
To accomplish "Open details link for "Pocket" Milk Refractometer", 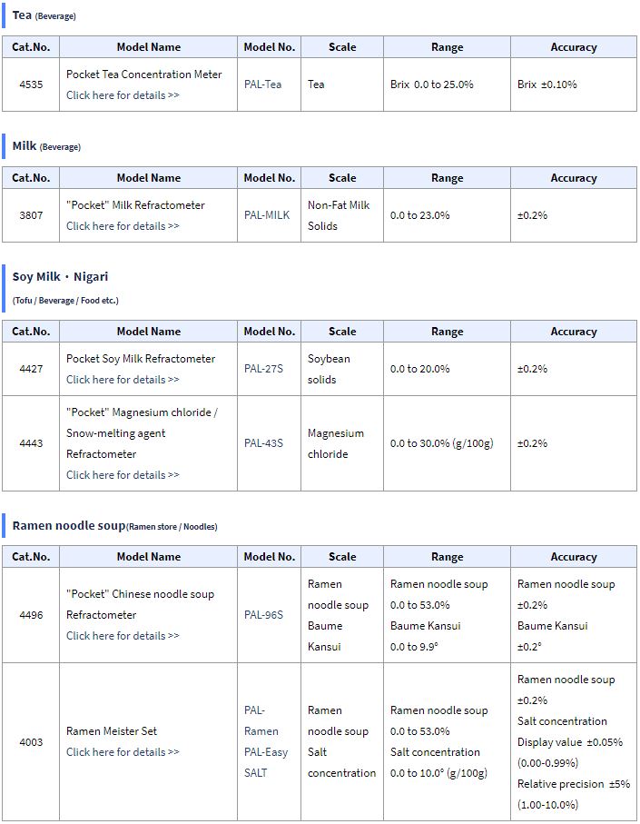I will [123, 226].
